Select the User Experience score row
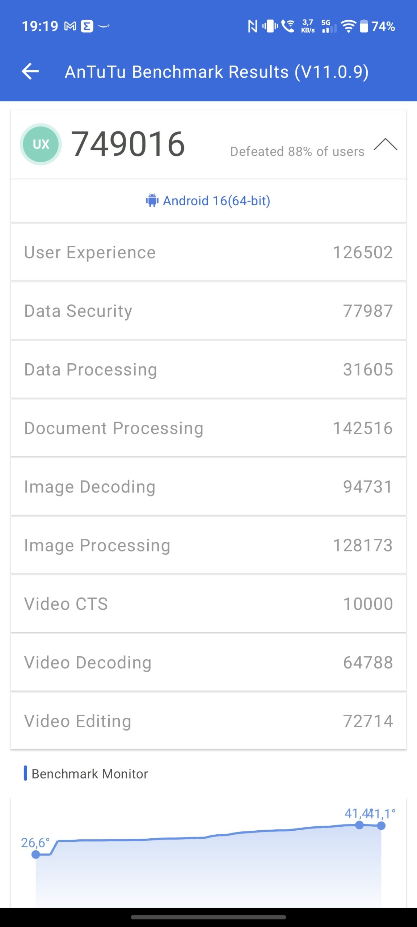This screenshot has height=927, width=417. click(208, 252)
